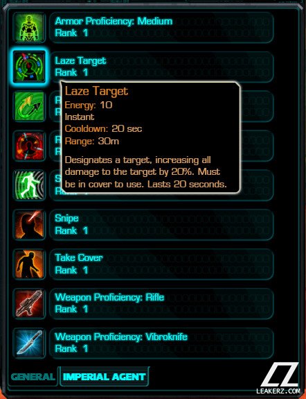This screenshot has width=306, height=399.
Task: Click the Weapon Proficiency: Vibroknife icon
Action: point(29,343)
